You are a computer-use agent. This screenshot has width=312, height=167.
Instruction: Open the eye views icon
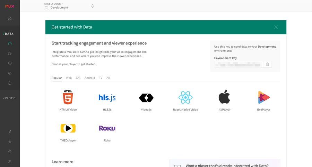pyautogui.click(x=10, y=73)
